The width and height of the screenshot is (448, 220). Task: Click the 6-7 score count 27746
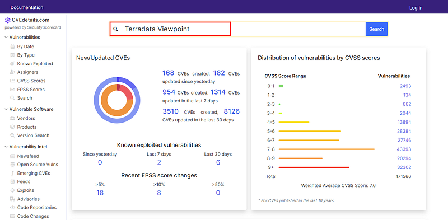coord(404,141)
